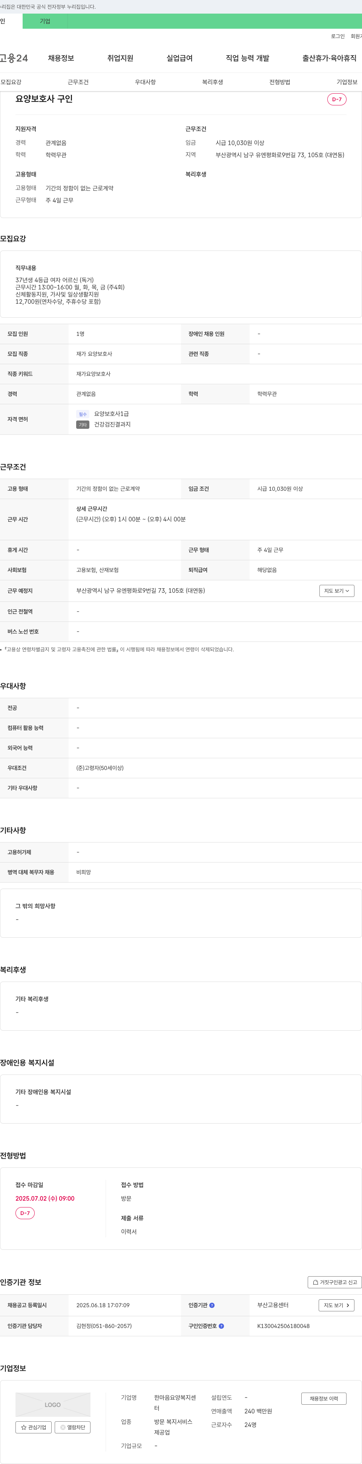Click the 부산고용센터 agency name
Image resolution: width=362 pixels, height=1464 pixels.
tap(273, 1305)
